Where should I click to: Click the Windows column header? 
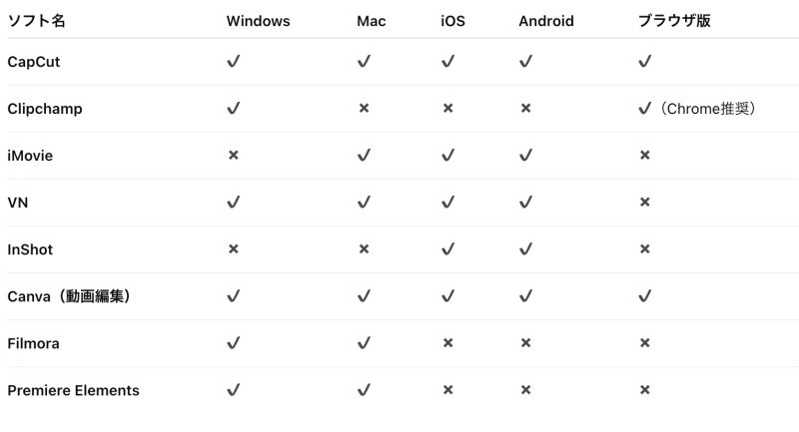coord(258,21)
